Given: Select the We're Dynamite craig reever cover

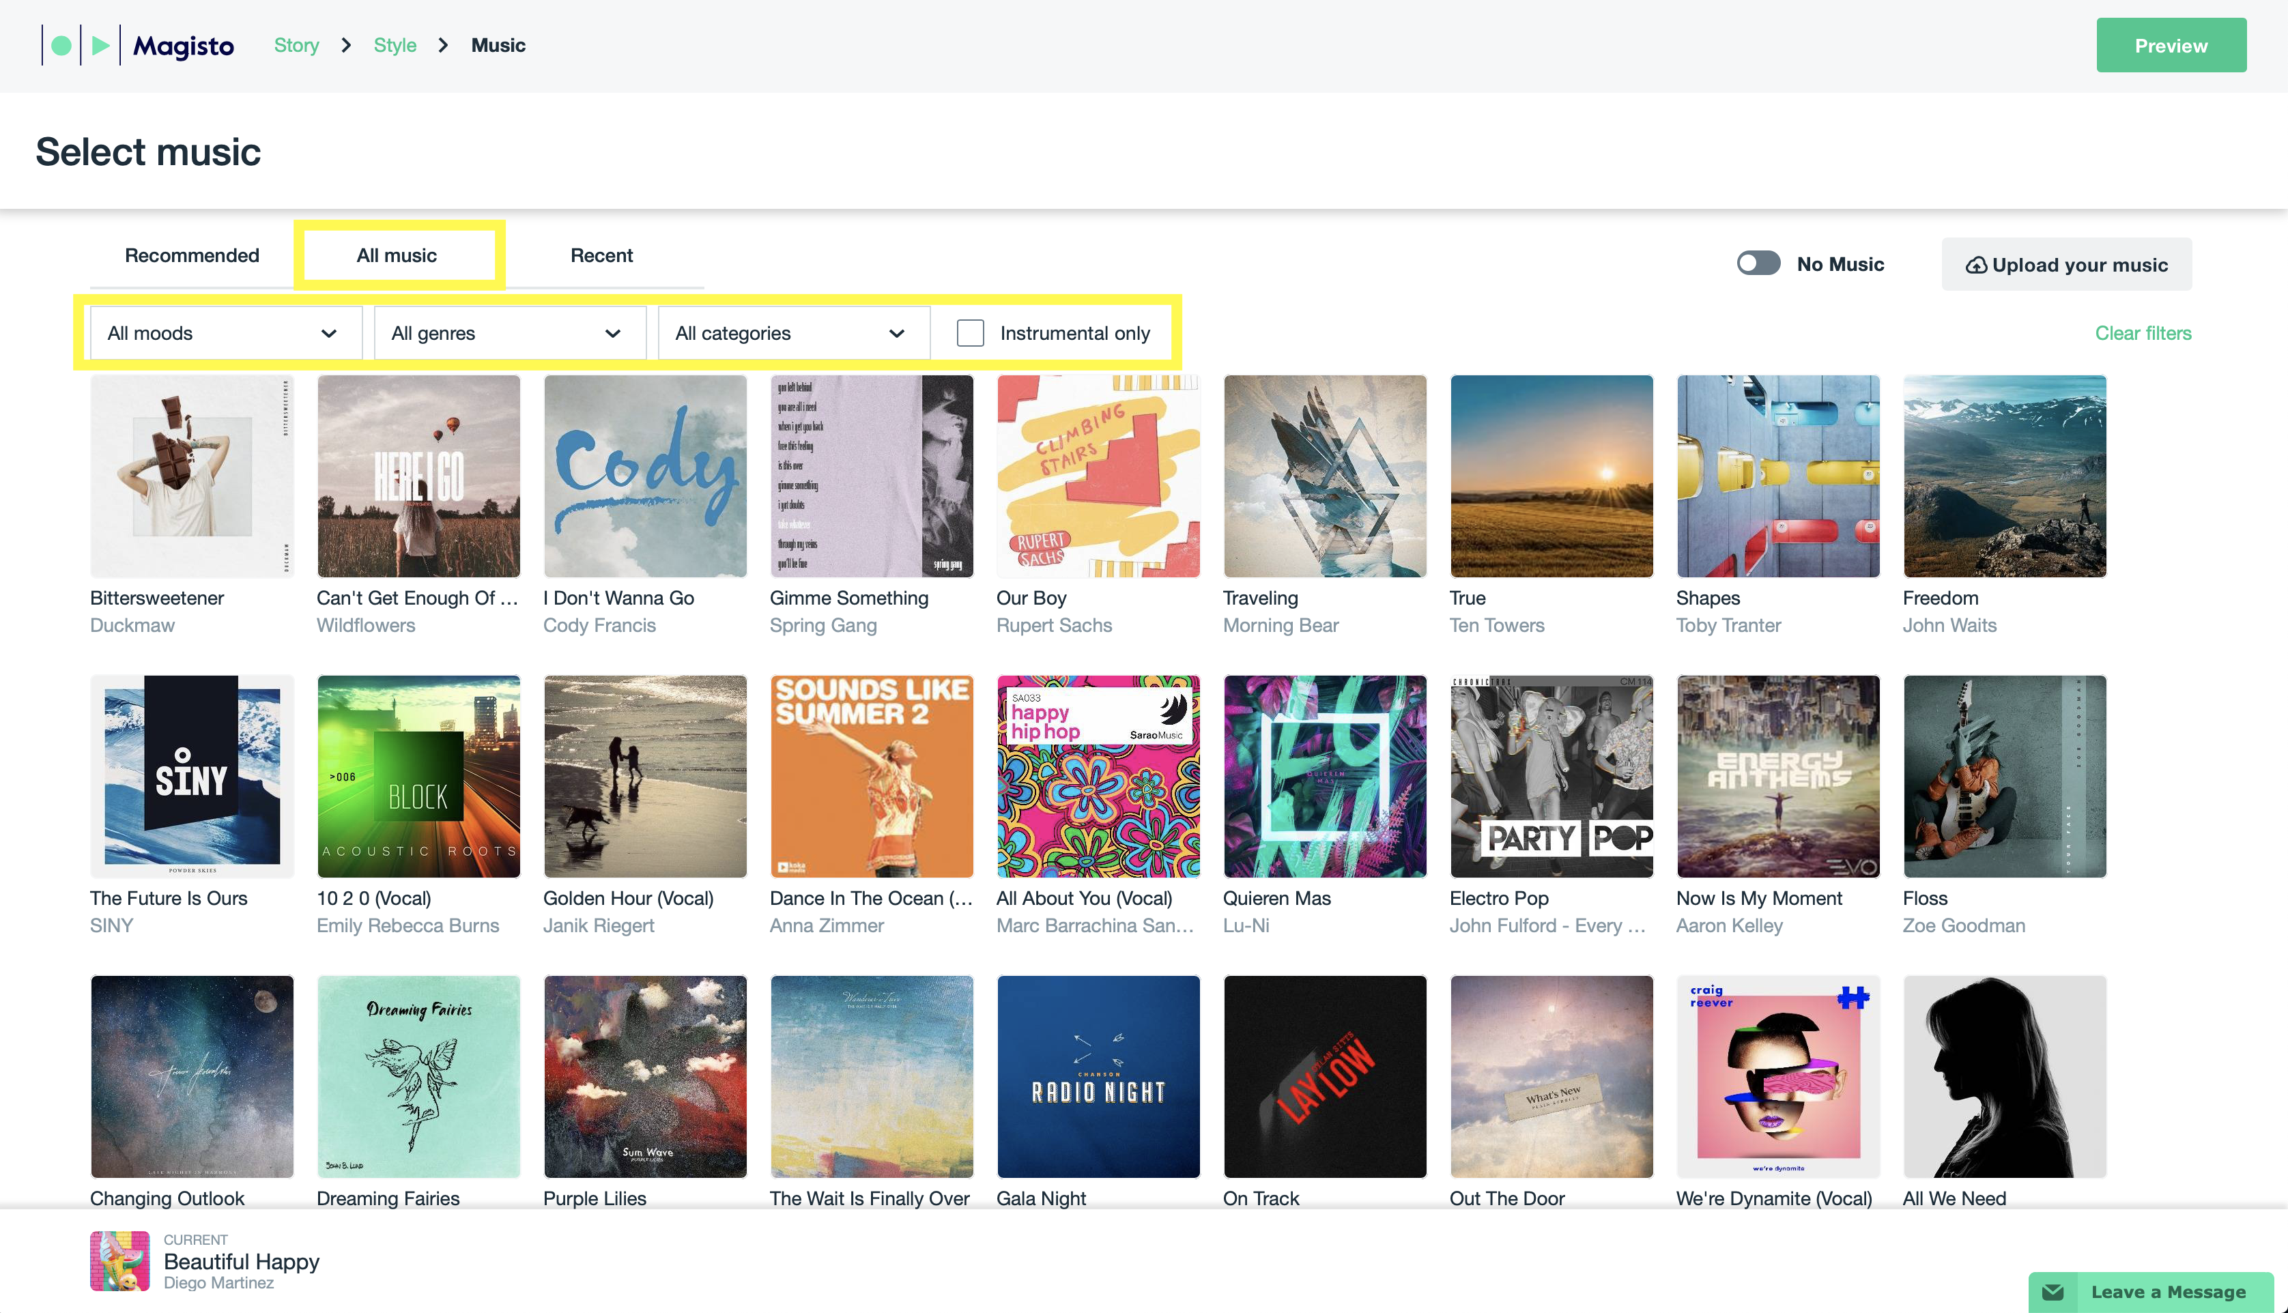Looking at the screenshot, I should tap(1777, 1077).
